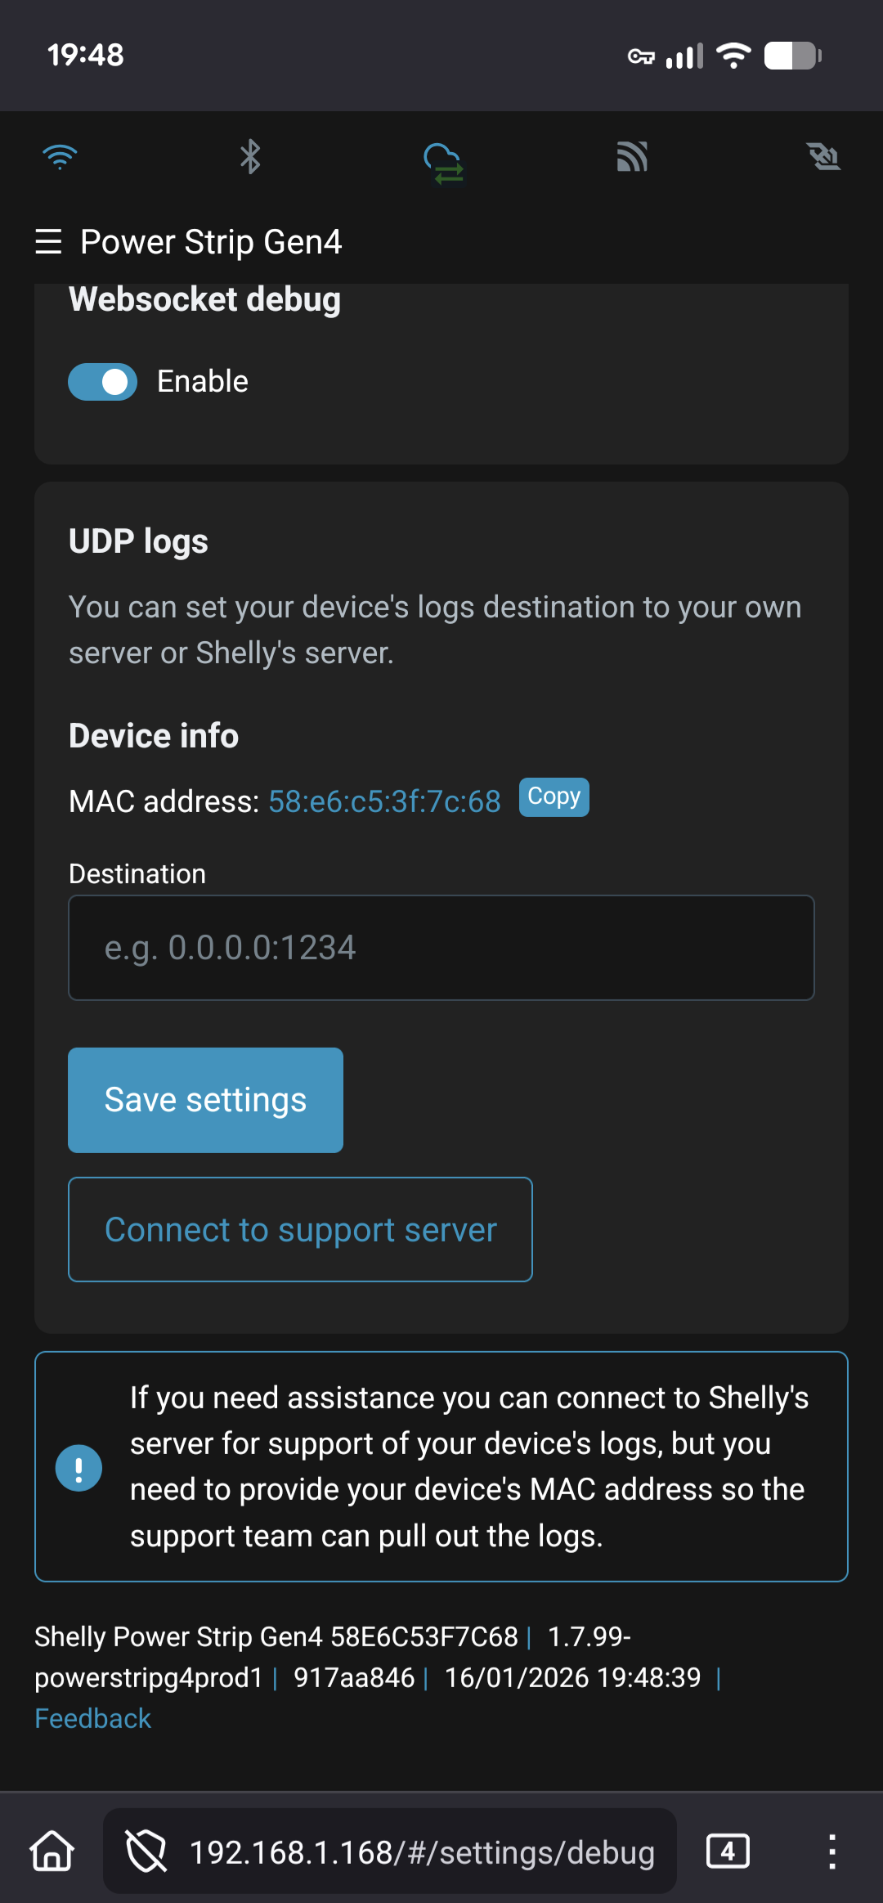Screen dimensions: 883x1903
Task: Tap the Bluetooth status icon
Action: tap(250, 156)
